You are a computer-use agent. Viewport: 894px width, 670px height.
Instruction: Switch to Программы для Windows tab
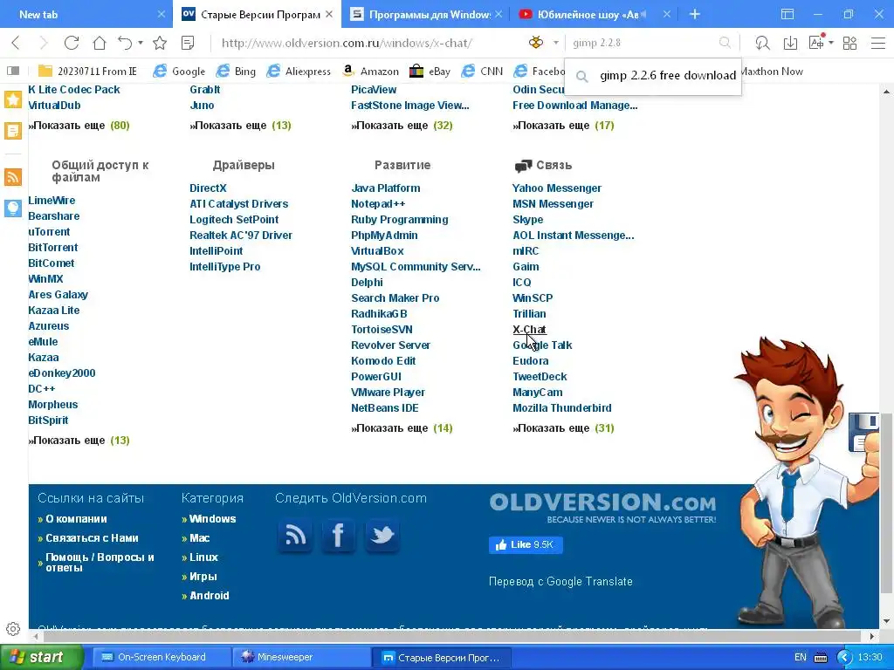tap(426, 14)
